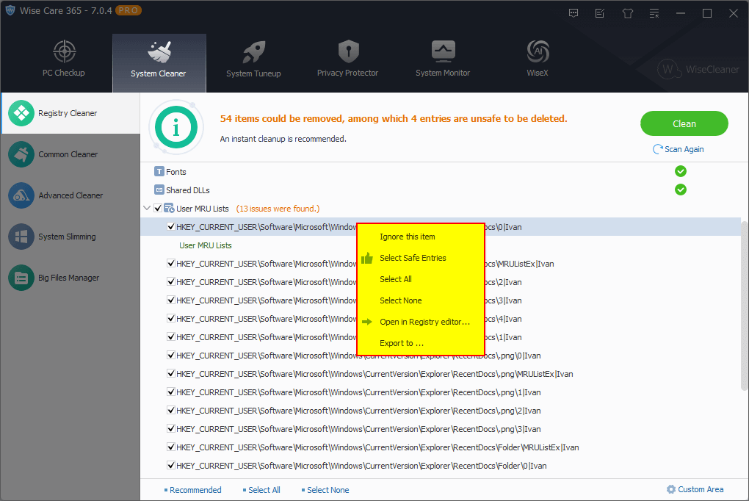Click the row ending in ocs\3|Ivan
The width and height of the screenshot is (749, 501).
tap(441, 300)
